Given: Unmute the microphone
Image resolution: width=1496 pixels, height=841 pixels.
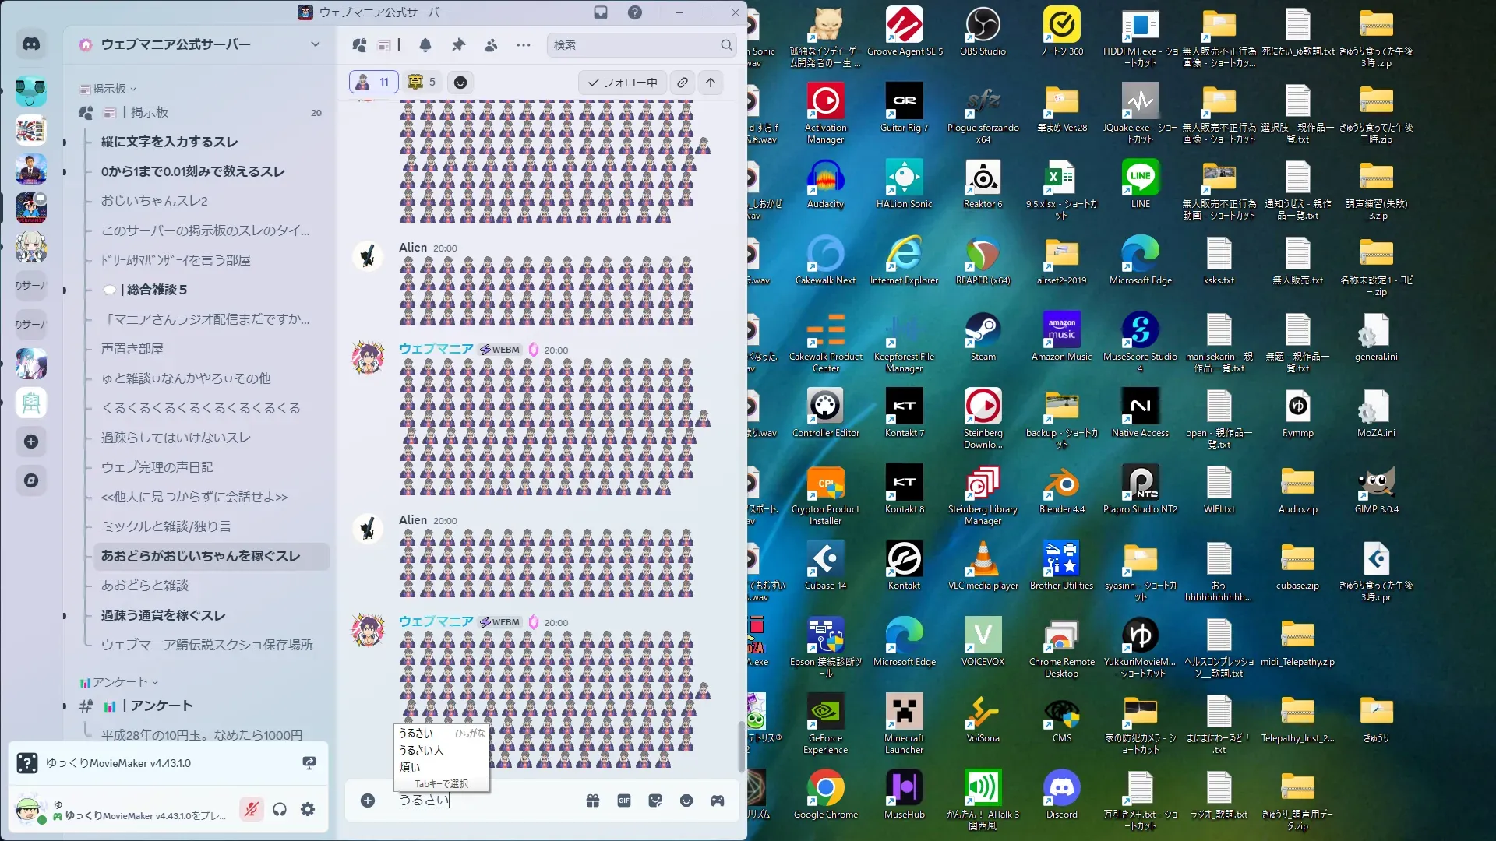Looking at the screenshot, I should [x=251, y=810].
